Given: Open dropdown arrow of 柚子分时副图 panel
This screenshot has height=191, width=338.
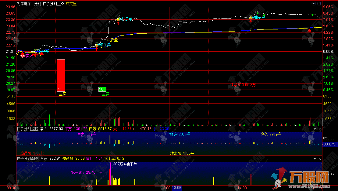Looking at the screenshot, I should [x=315, y=159].
